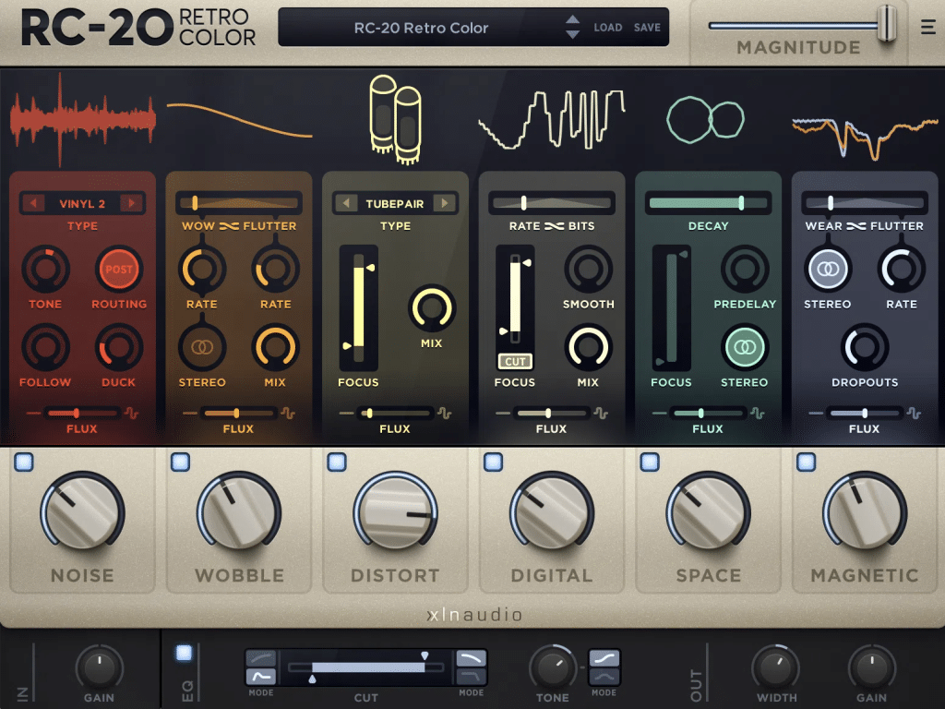This screenshot has width=945, height=709.
Task: Click the Space module circles icon
Action: (x=705, y=118)
